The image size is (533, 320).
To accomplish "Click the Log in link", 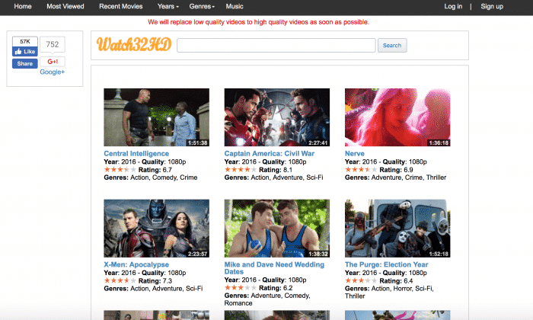I will click(x=453, y=6).
